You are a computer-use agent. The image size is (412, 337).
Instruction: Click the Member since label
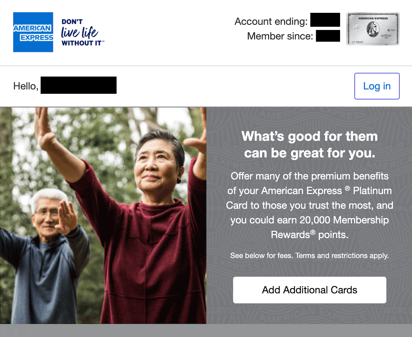(x=280, y=36)
